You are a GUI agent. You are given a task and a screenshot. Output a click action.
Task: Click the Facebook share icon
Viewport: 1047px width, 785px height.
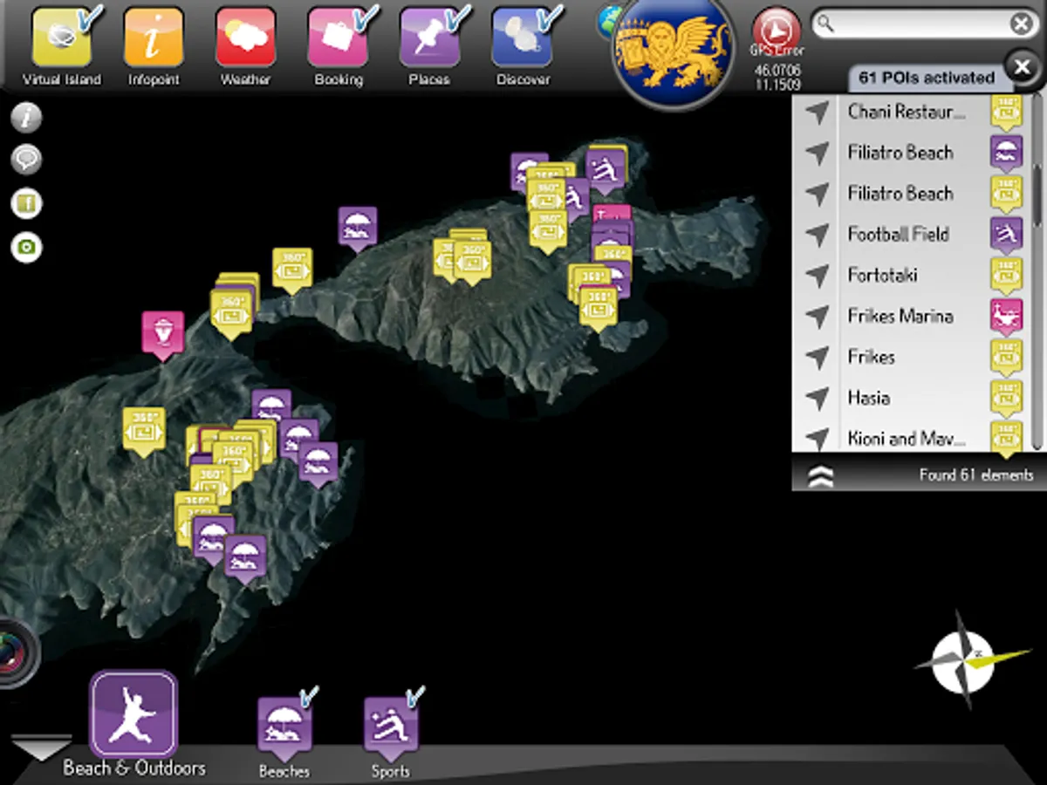tap(27, 203)
